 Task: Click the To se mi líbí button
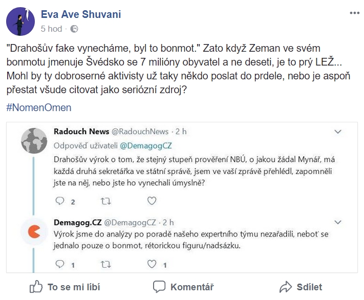[x=65, y=287]
